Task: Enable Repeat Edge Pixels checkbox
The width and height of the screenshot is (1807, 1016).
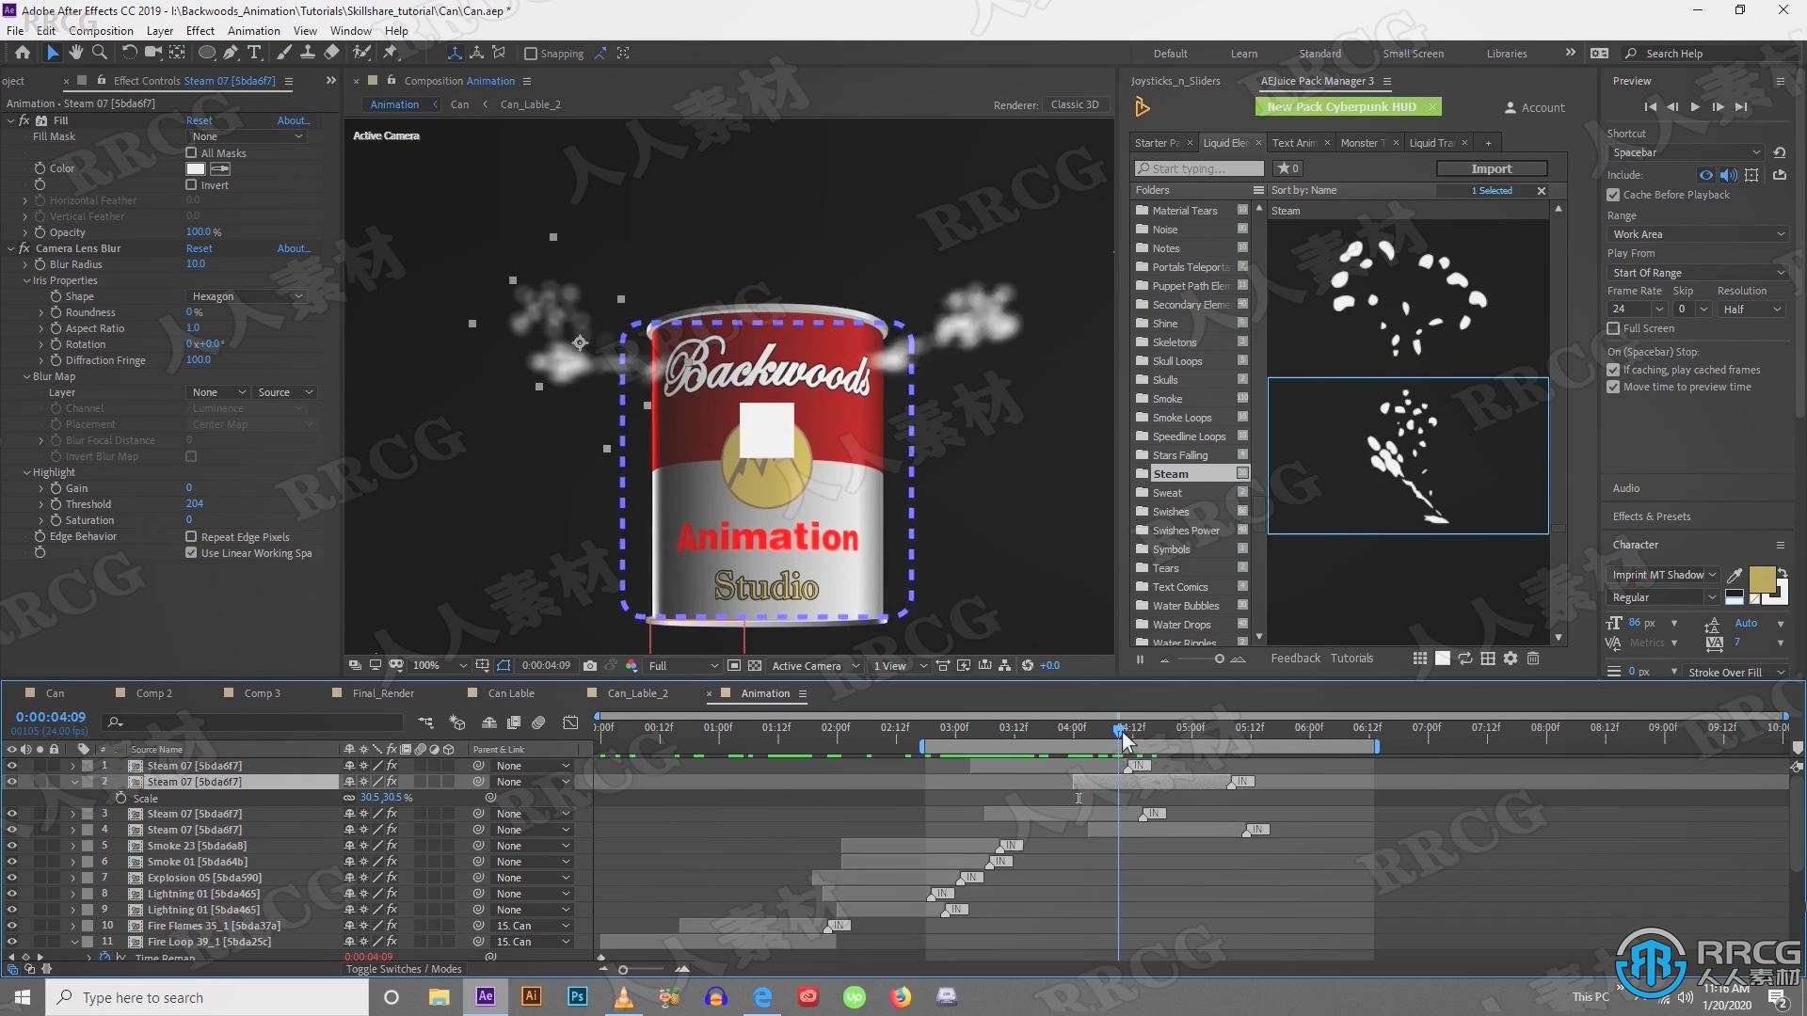Action: 191,536
